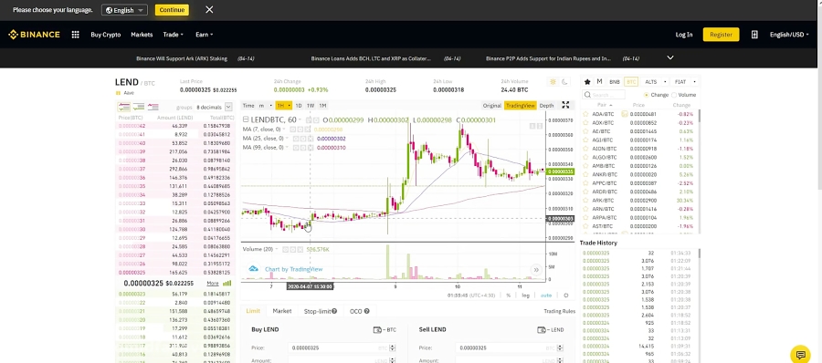Image resolution: width=822 pixels, height=363 pixels.
Task: Open the Trading Rules link
Action: (x=559, y=311)
